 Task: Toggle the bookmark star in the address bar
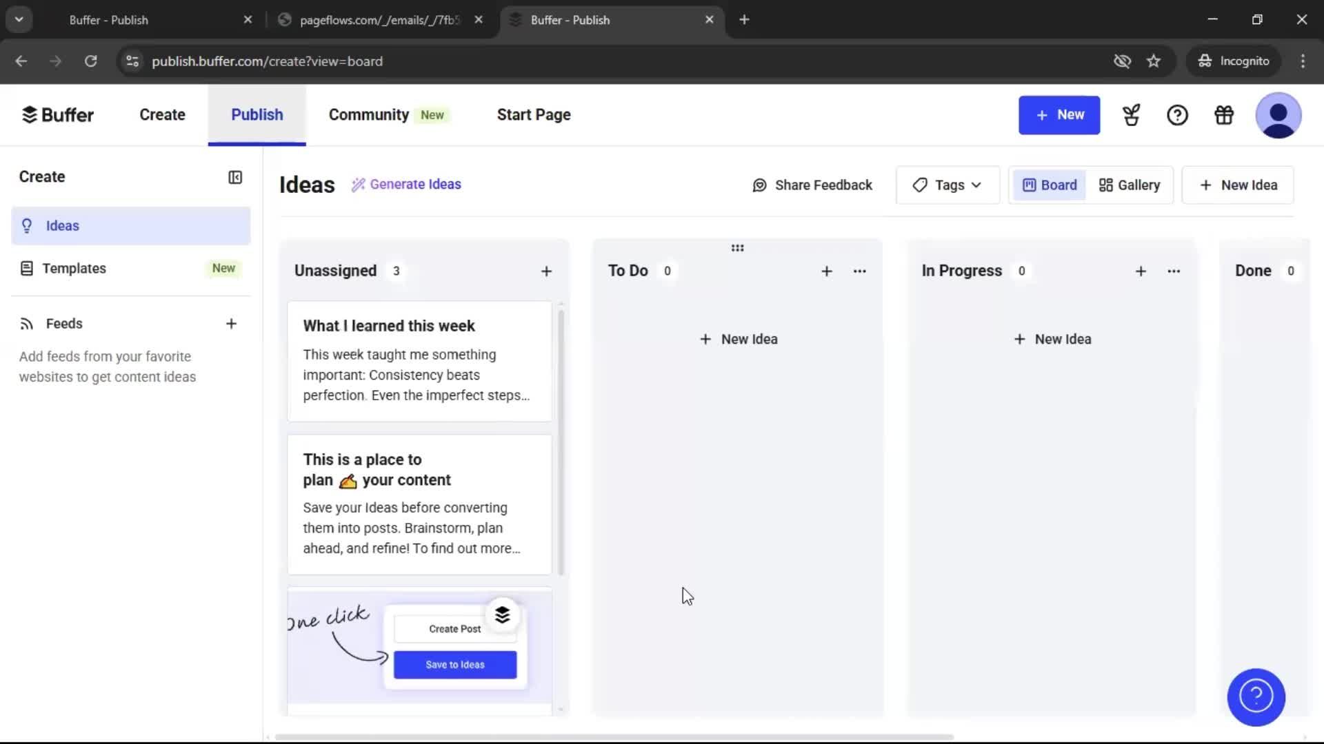pos(1154,61)
